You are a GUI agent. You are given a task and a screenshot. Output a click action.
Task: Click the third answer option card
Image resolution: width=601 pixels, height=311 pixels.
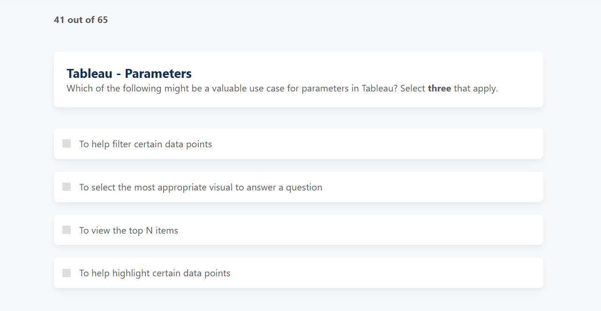click(298, 230)
